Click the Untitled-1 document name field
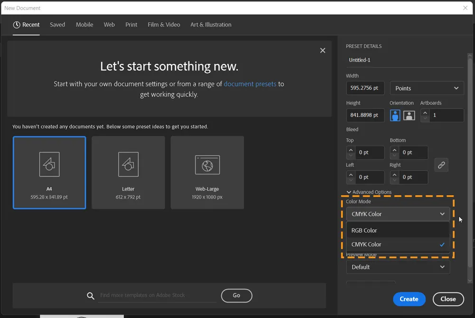Image resolution: width=475 pixels, height=318 pixels. pyautogui.click(x=404, y=60)
